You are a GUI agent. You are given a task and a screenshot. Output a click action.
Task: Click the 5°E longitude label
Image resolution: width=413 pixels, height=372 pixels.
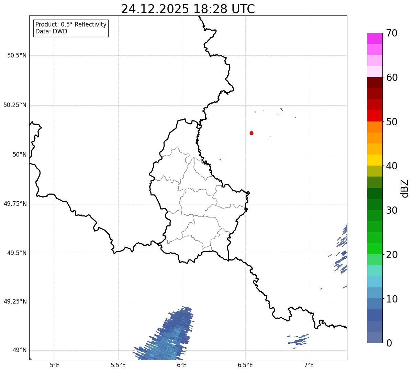[x=55, y=365]
